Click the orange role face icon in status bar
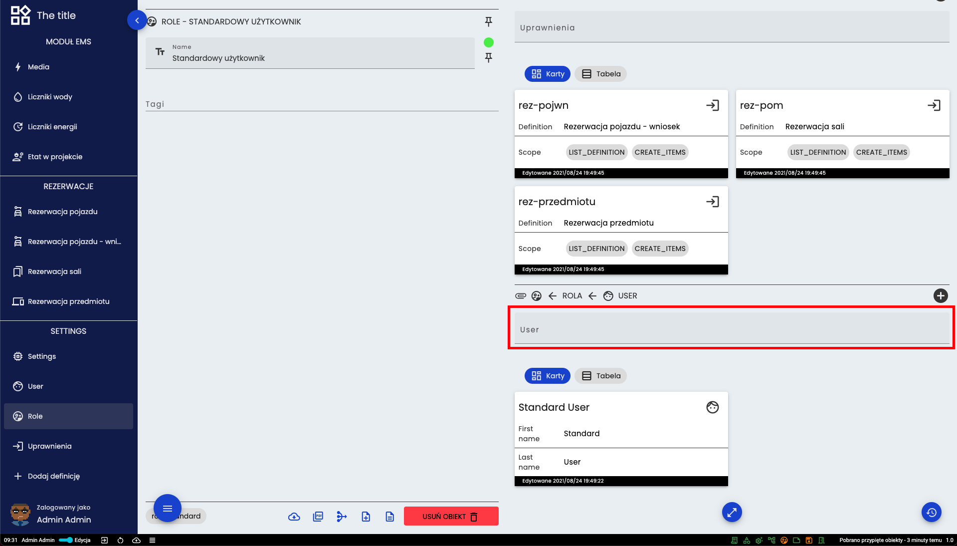957x546 pixels. click(784, 540)
